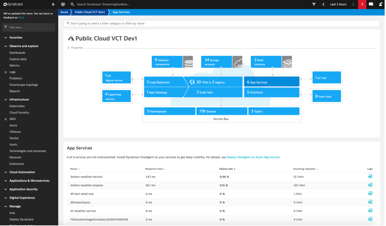Open logs icon for testms-weather-express
This screenshot has width=386, height=226.
[370, 185]
